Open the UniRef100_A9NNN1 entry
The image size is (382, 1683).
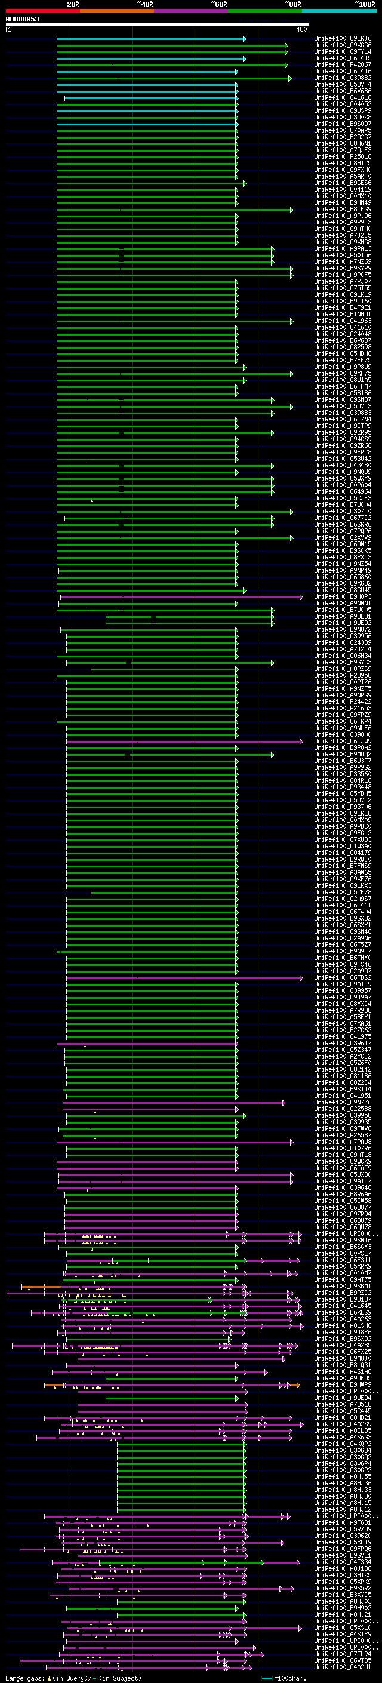(x=343, y=603)
